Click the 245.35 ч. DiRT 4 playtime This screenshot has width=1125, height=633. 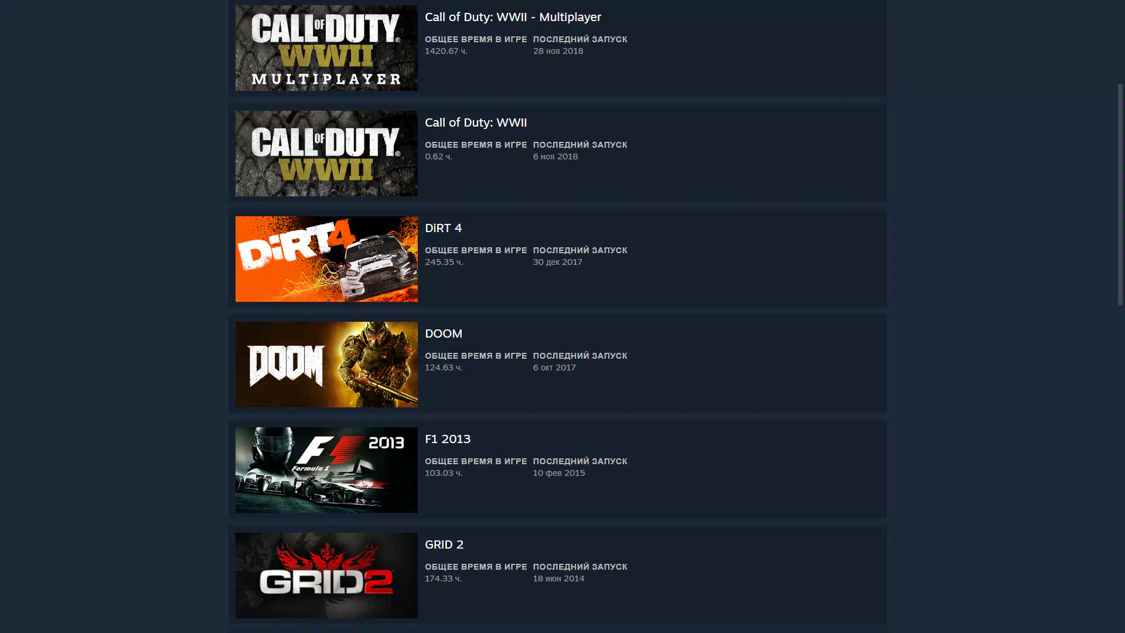pos(444,262)
